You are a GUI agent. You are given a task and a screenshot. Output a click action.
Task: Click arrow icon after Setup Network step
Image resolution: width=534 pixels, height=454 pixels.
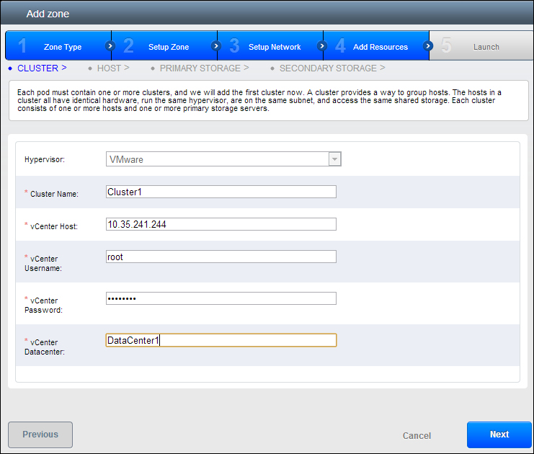click(x=322, y=45)
